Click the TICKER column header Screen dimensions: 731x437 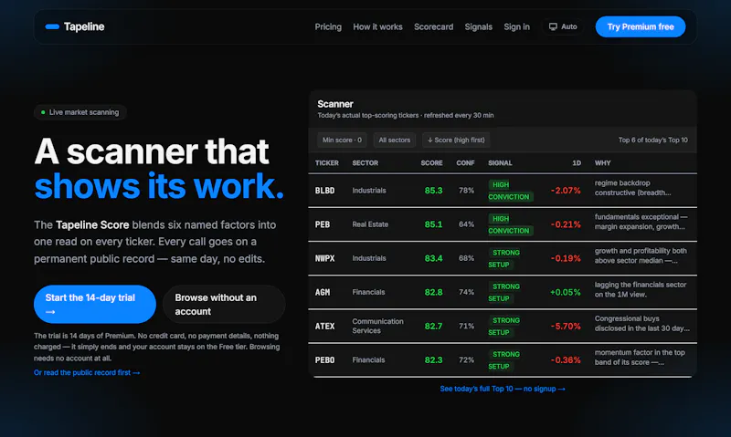(327, 163)
